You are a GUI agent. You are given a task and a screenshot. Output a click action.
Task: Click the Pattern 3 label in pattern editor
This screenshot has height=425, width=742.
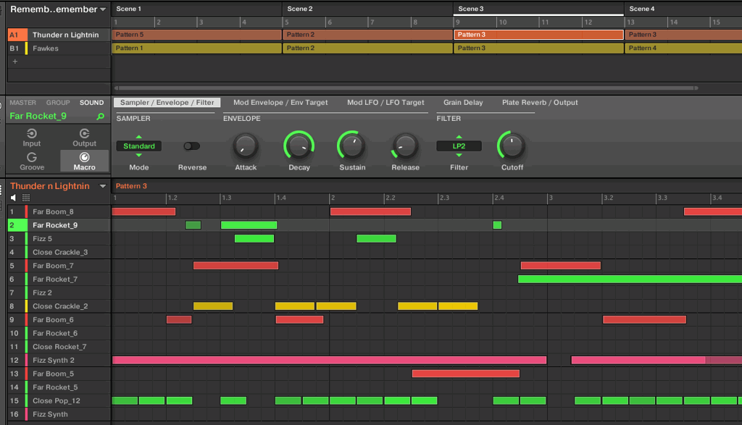(131, 186)
